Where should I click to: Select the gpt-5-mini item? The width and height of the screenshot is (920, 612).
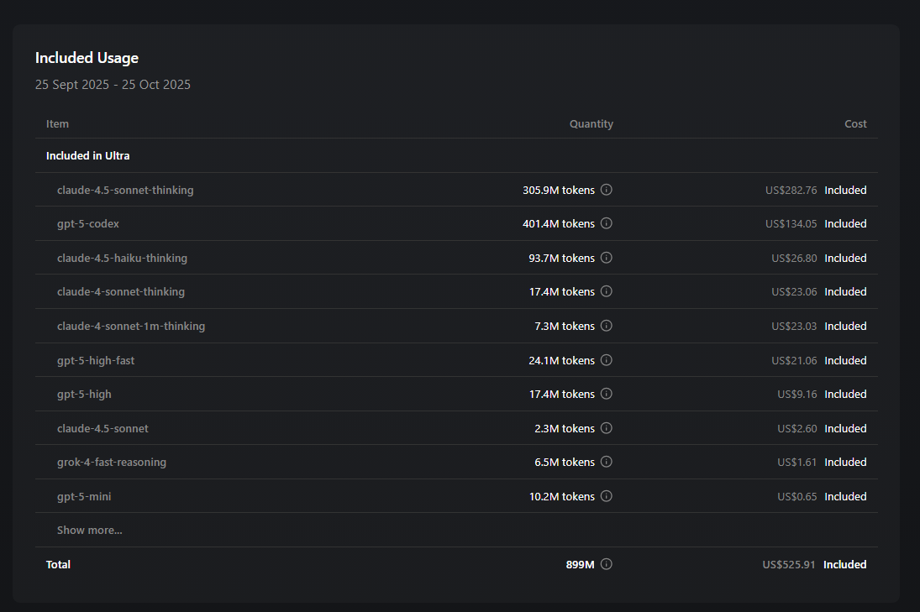[84, 496]
